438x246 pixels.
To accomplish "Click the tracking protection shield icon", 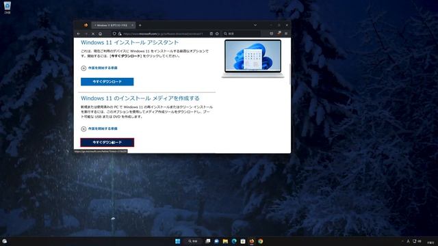I will point(114,33).
